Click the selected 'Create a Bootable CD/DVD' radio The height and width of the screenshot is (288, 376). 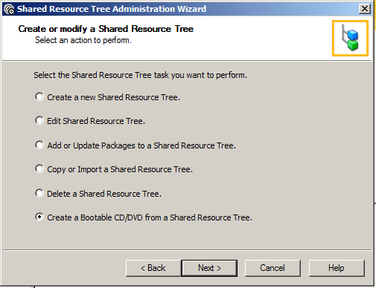pos(39,217)
